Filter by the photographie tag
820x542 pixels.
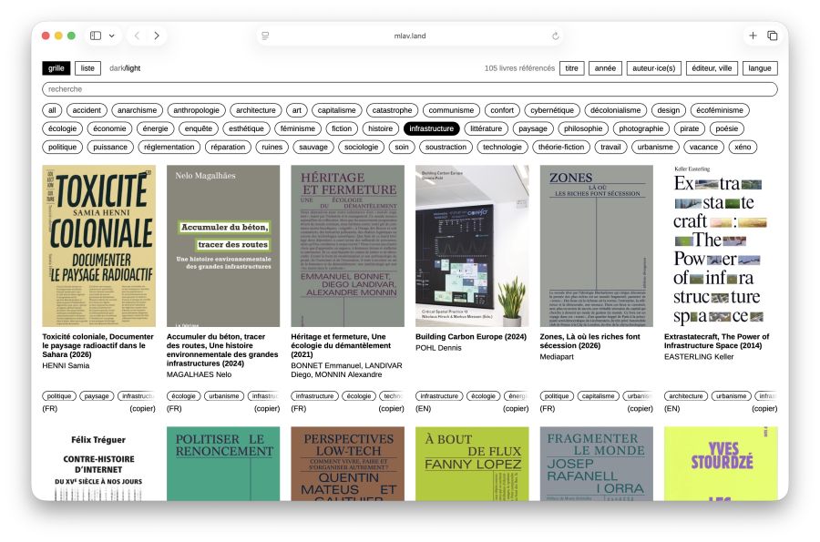[641, 128]
